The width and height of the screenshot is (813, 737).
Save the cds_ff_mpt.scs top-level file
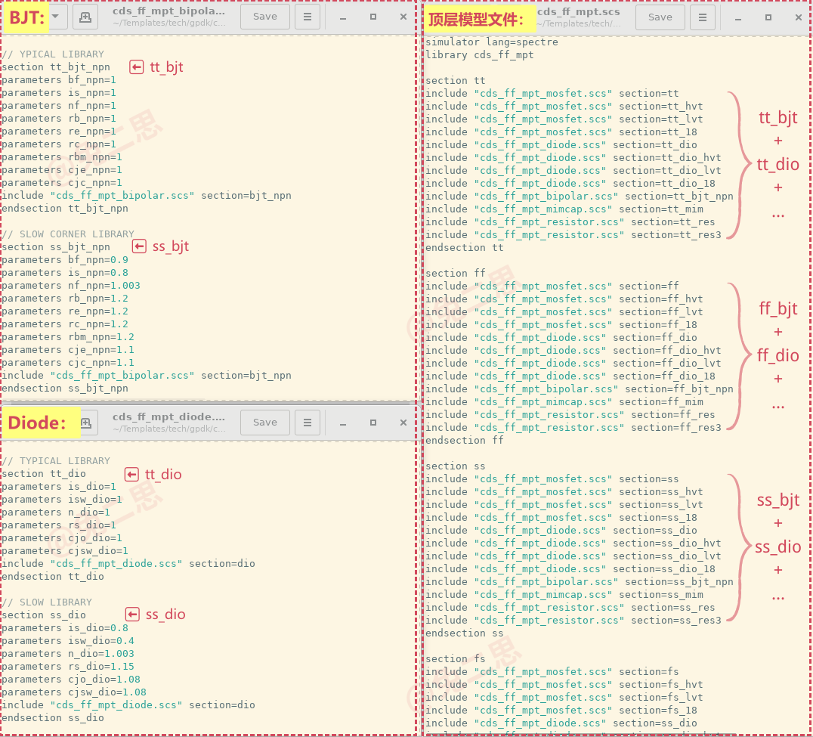[660, 17]
